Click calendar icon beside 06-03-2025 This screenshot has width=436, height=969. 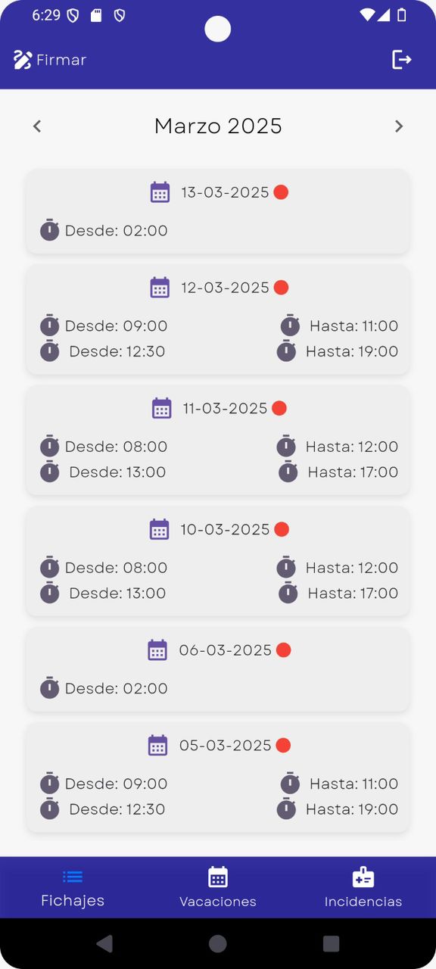coord(157,650)
